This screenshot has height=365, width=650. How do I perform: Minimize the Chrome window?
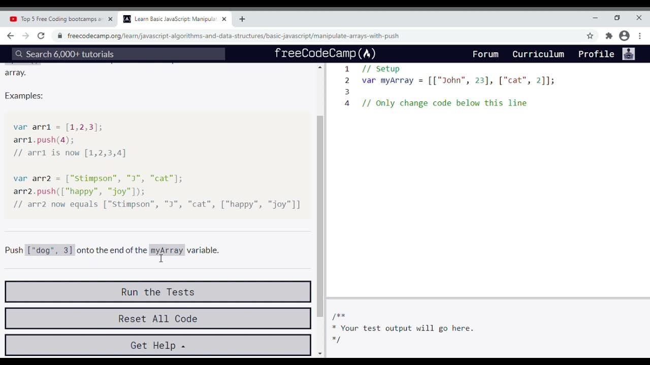(x=595, y=18)
